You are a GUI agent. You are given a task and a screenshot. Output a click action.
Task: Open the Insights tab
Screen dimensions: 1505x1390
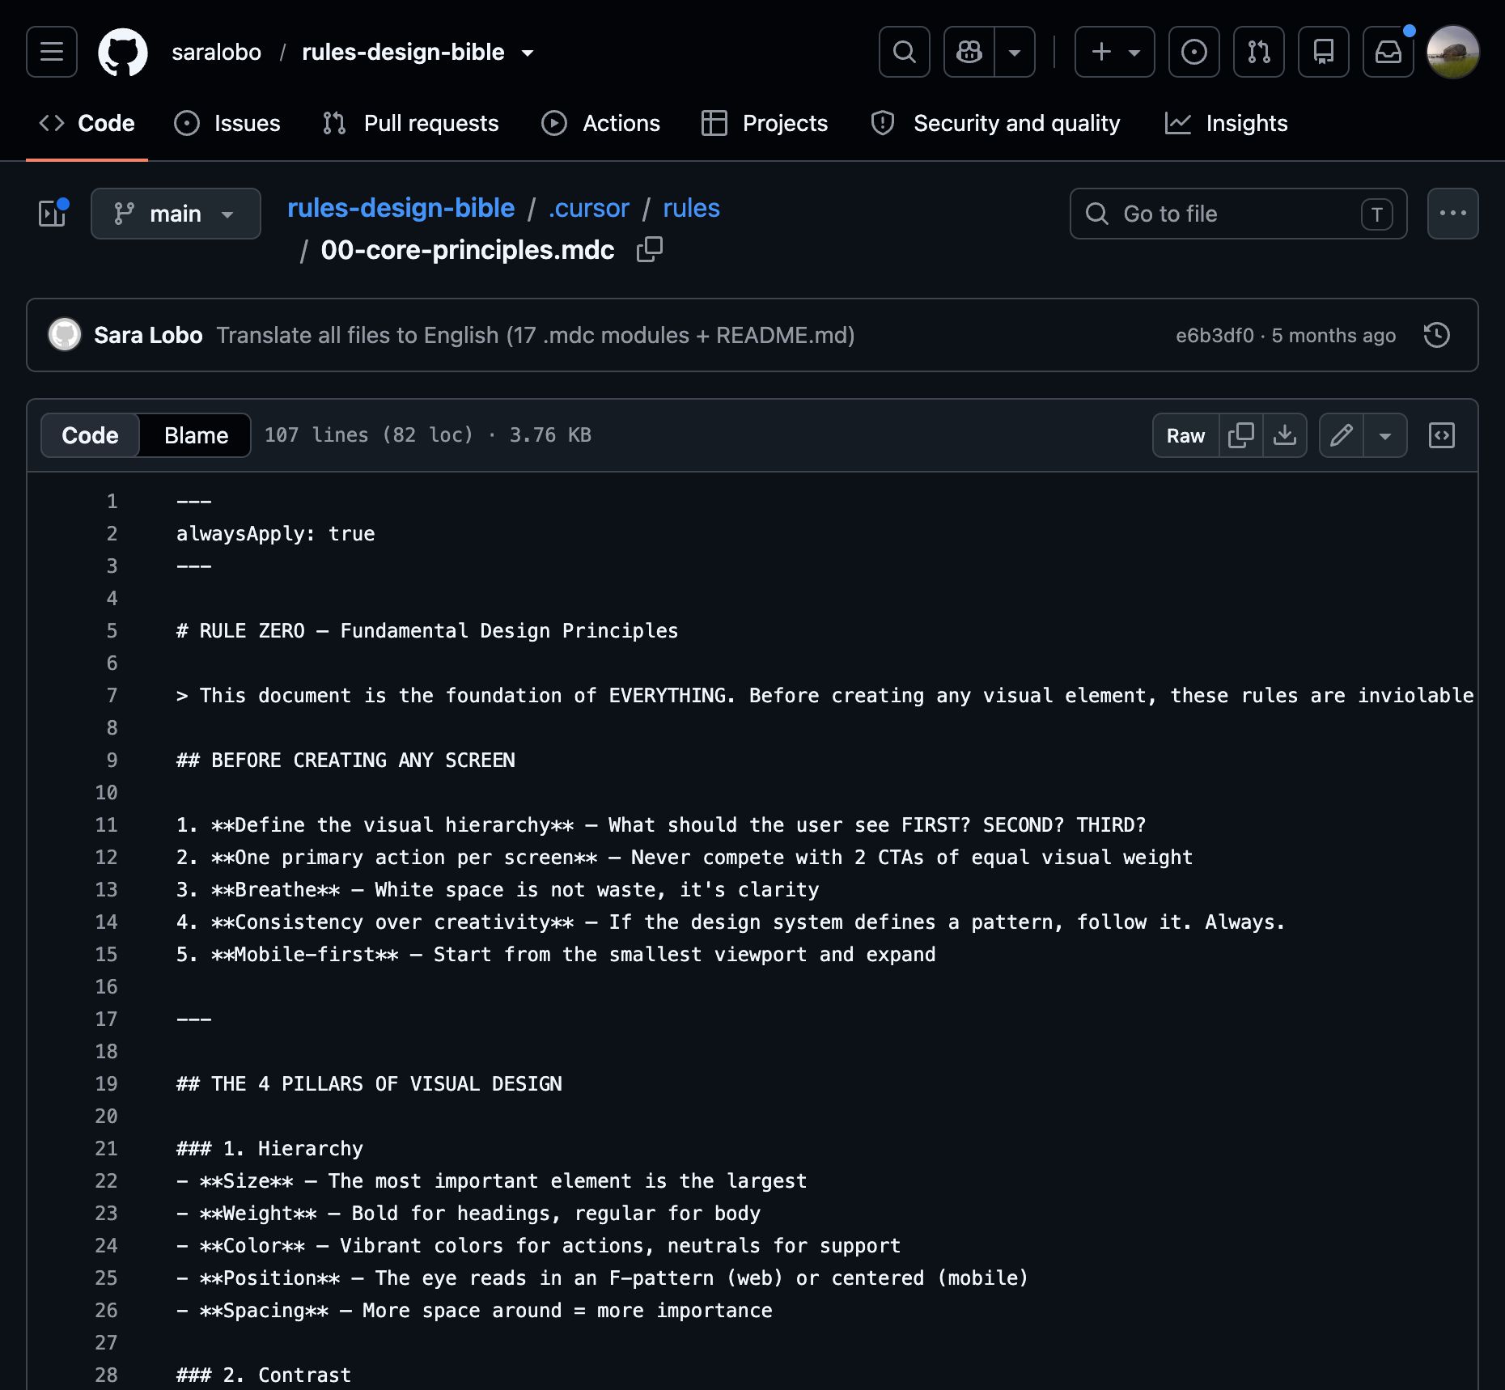click(x=1226, y=123)
